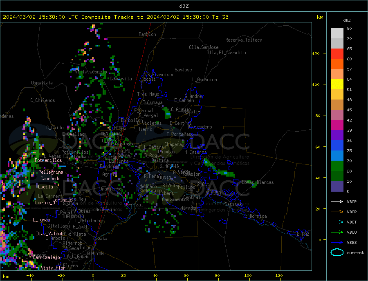Image resolution: width=368 pixels, height=281 pixels.
Task: Click the blue VBBB arrow legend icon
Action: coord(337,242)
